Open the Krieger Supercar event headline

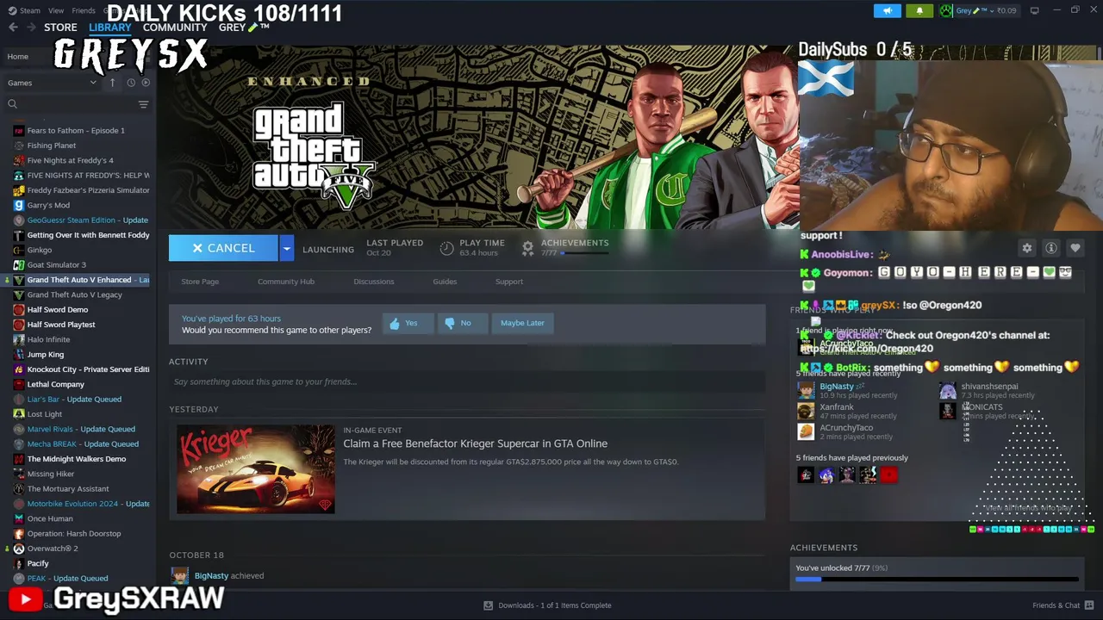pyautogui.click(x=475, y=443)
